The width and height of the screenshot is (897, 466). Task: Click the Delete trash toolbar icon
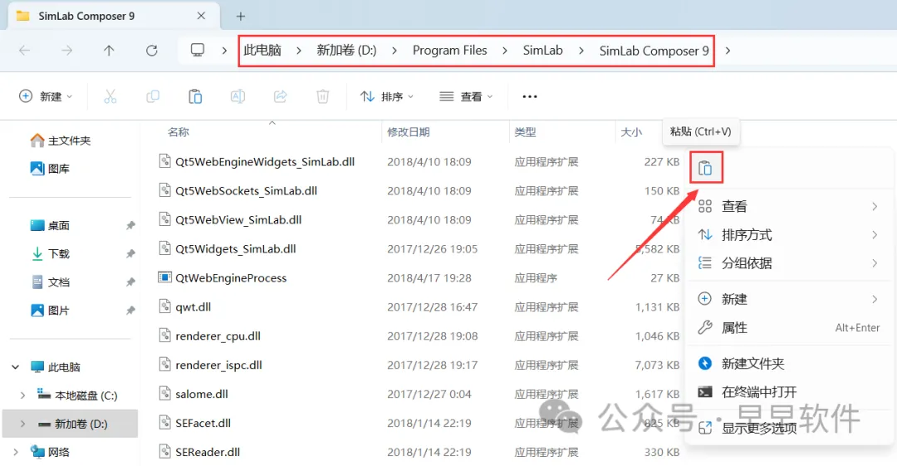pyautogui.click(x=322, y=96)
